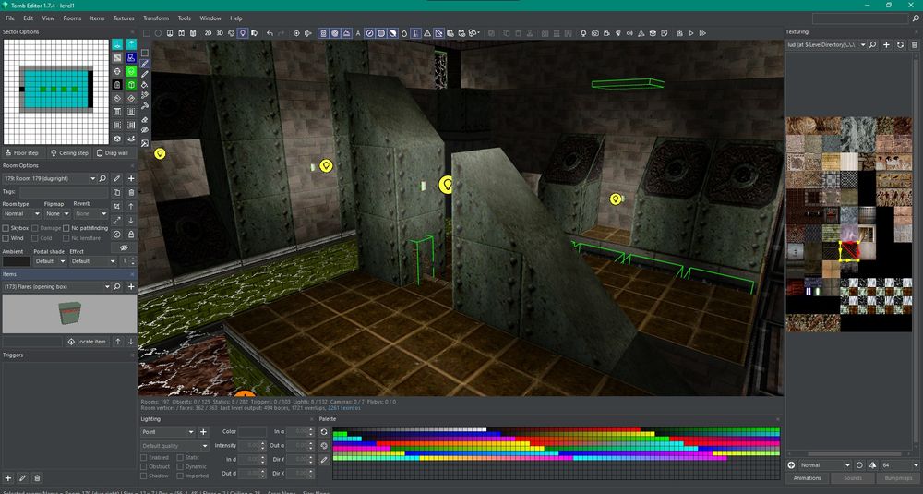The image size is (923, 494).
Task: Click the add camera icon in toolbar
Action: pyautogui.click(x=595, y=33)
